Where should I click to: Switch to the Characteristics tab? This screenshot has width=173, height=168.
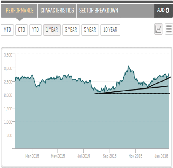57,11
